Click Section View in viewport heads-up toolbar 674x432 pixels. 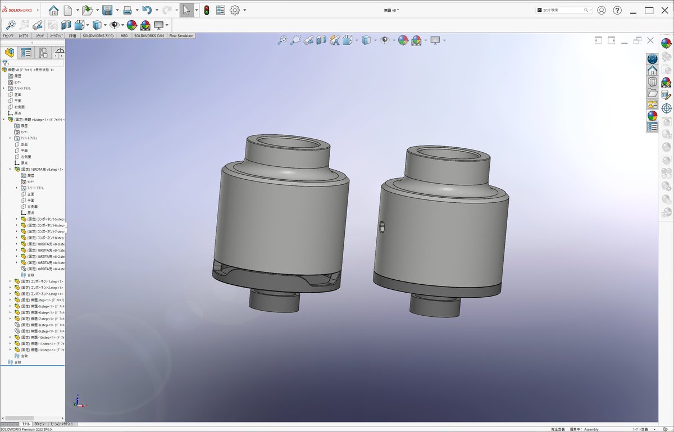pyautogui.click(x=321, y=40)
